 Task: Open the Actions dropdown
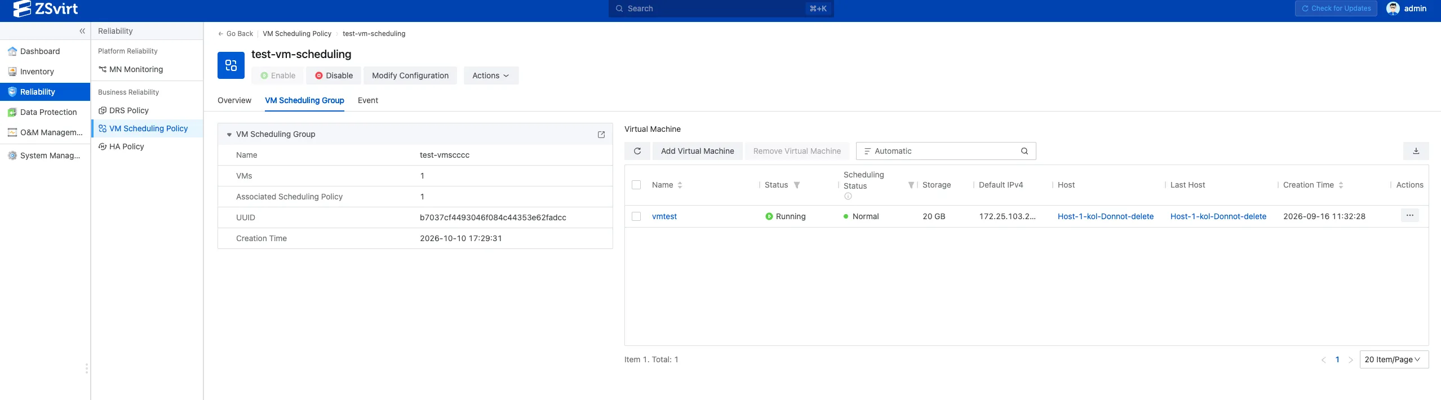[491, 75]
